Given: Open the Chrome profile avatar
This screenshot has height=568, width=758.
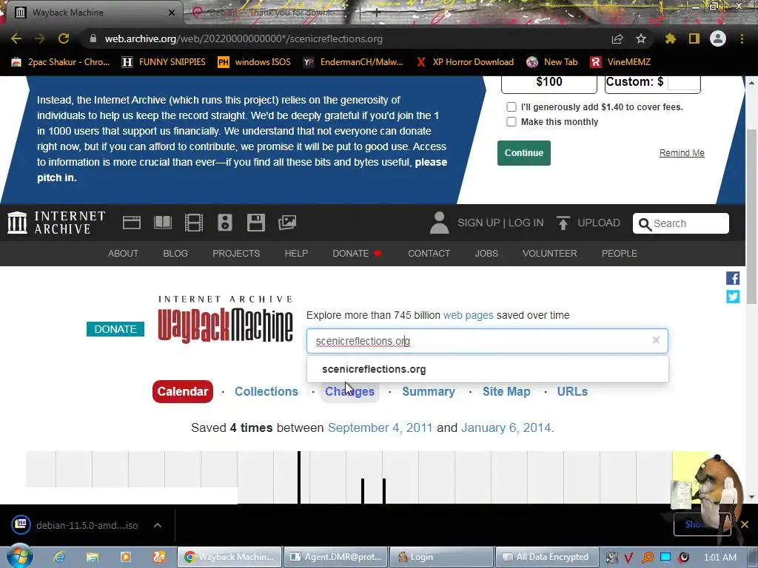Looking at the screenshot, I should click(x=718, y=38).
